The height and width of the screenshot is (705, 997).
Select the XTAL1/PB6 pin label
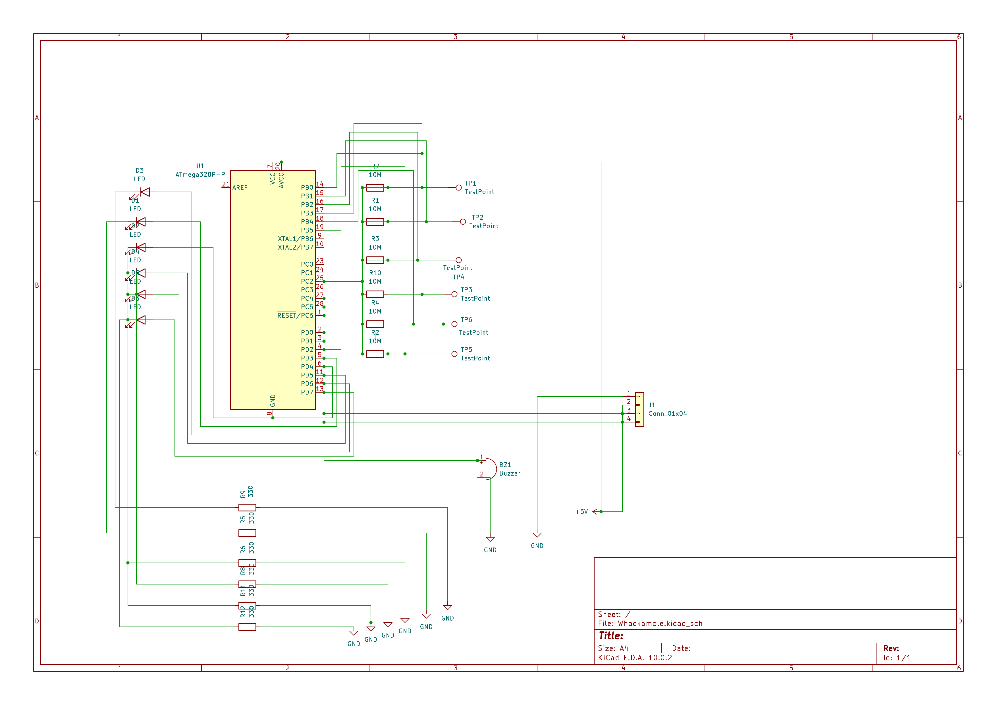pos(295,239)
